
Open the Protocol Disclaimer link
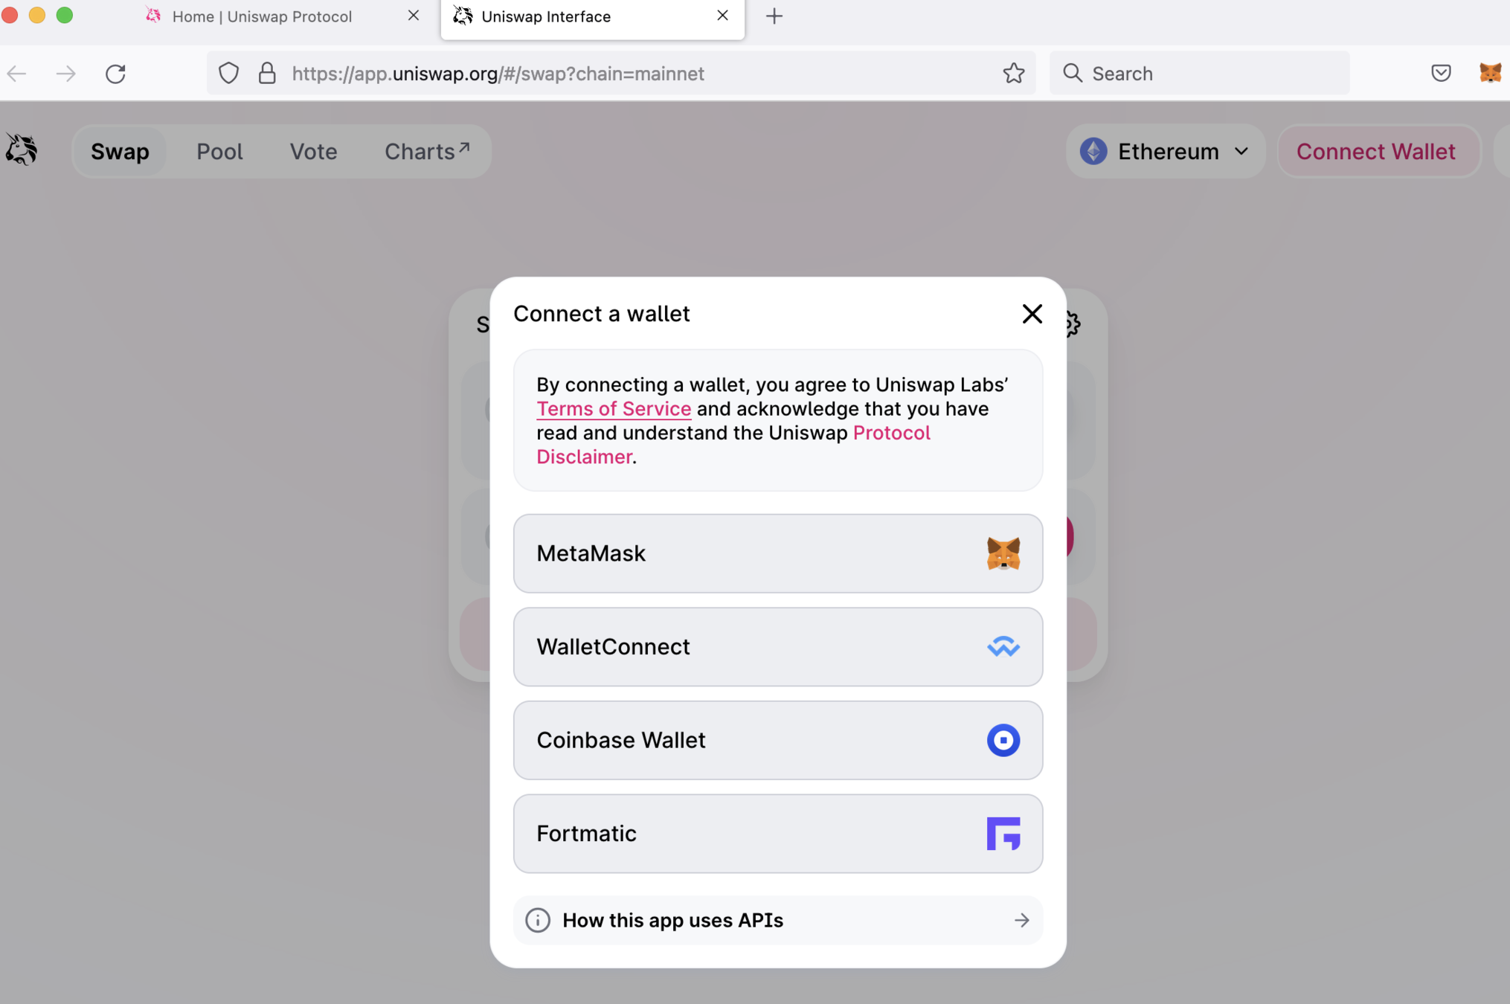click(x=891, y=433)
